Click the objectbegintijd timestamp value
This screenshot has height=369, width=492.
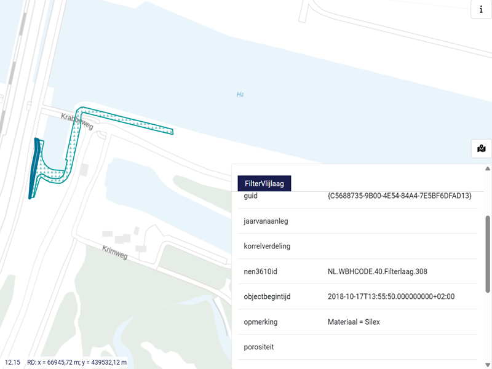click(391, 296)
